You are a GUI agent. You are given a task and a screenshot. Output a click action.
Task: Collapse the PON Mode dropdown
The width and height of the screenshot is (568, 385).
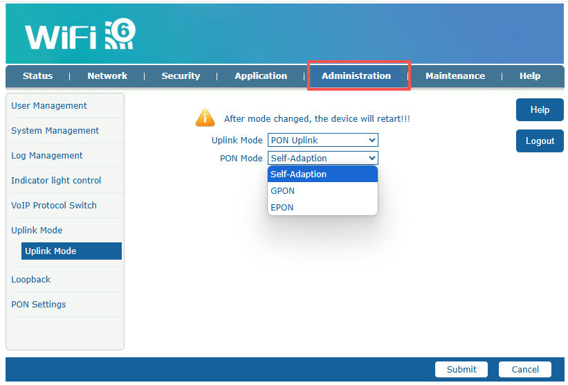[323, 158]
